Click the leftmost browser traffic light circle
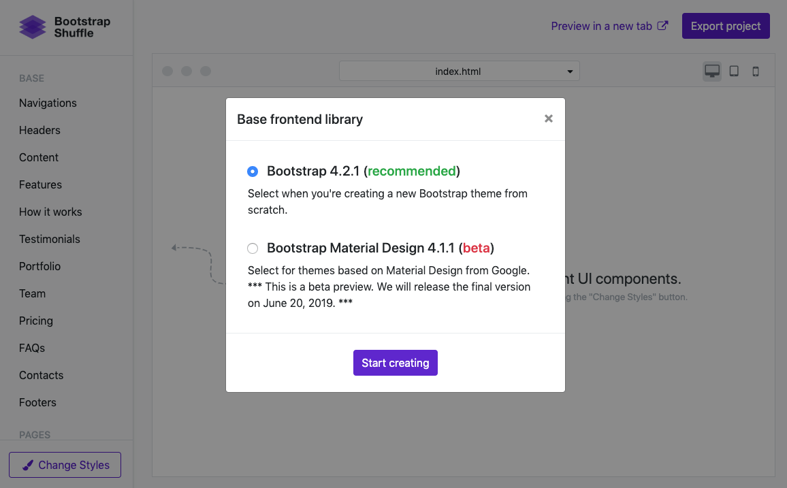 coord(167,71)
